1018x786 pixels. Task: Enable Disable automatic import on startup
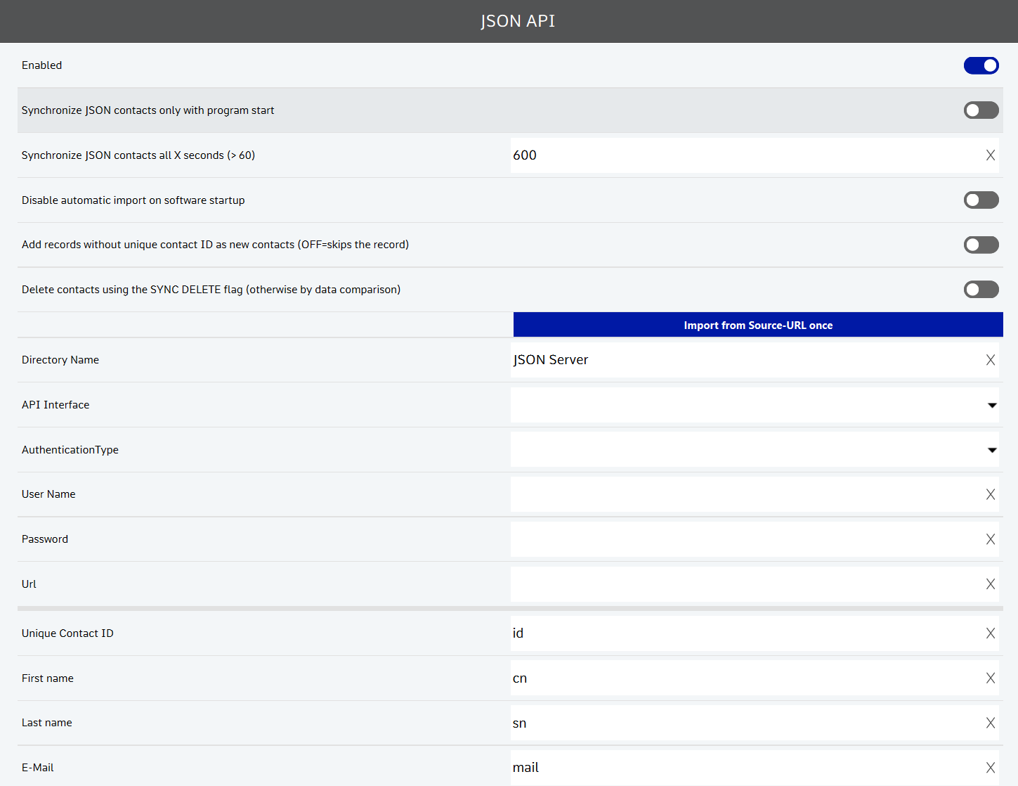tap(981, 200)
